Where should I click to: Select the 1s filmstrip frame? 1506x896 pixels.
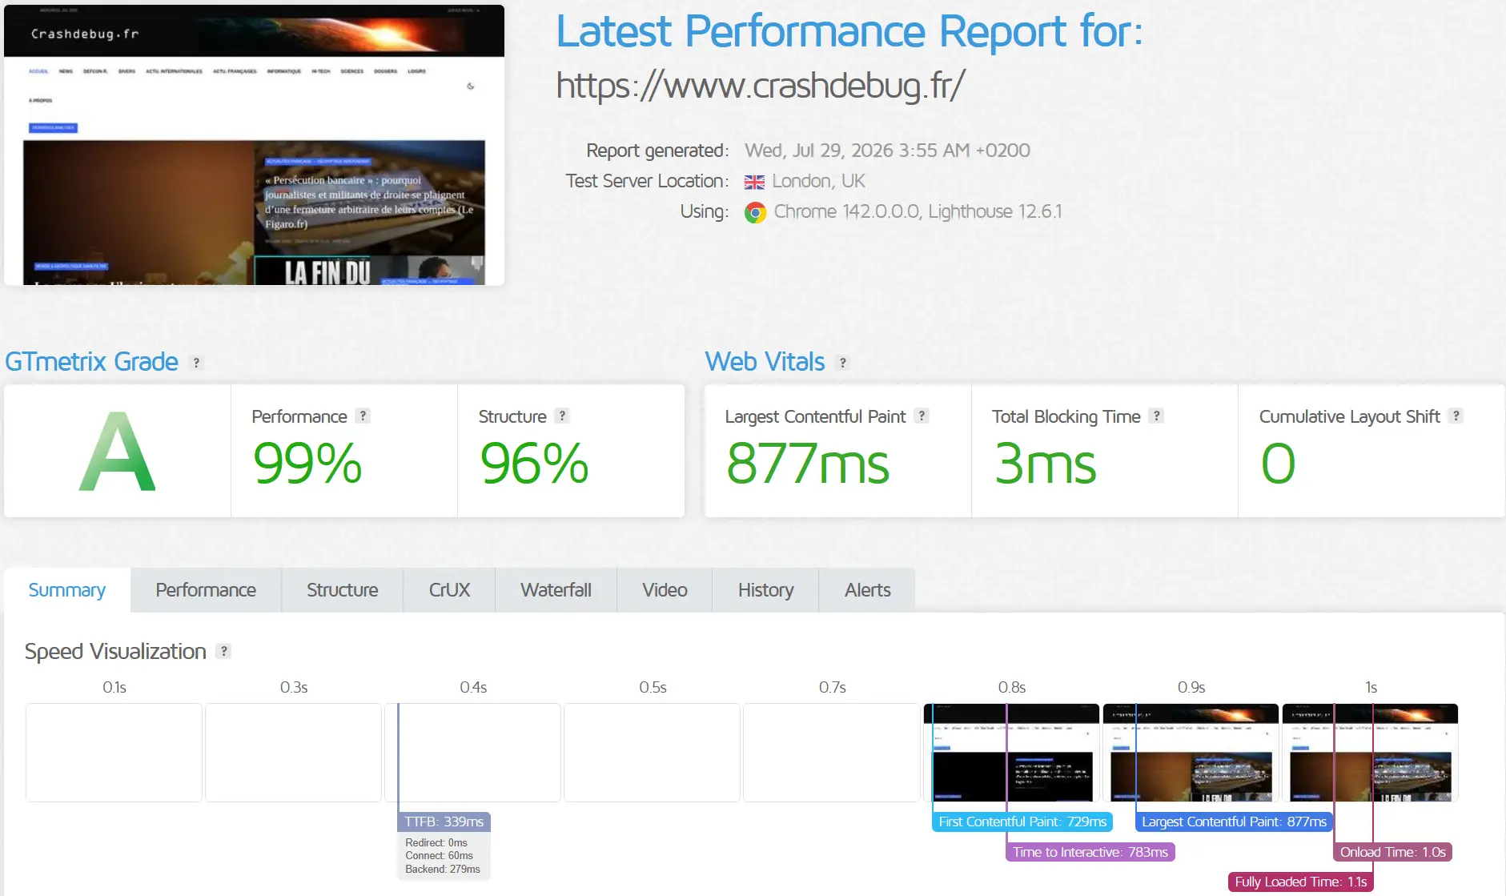tap(1370, 753)
